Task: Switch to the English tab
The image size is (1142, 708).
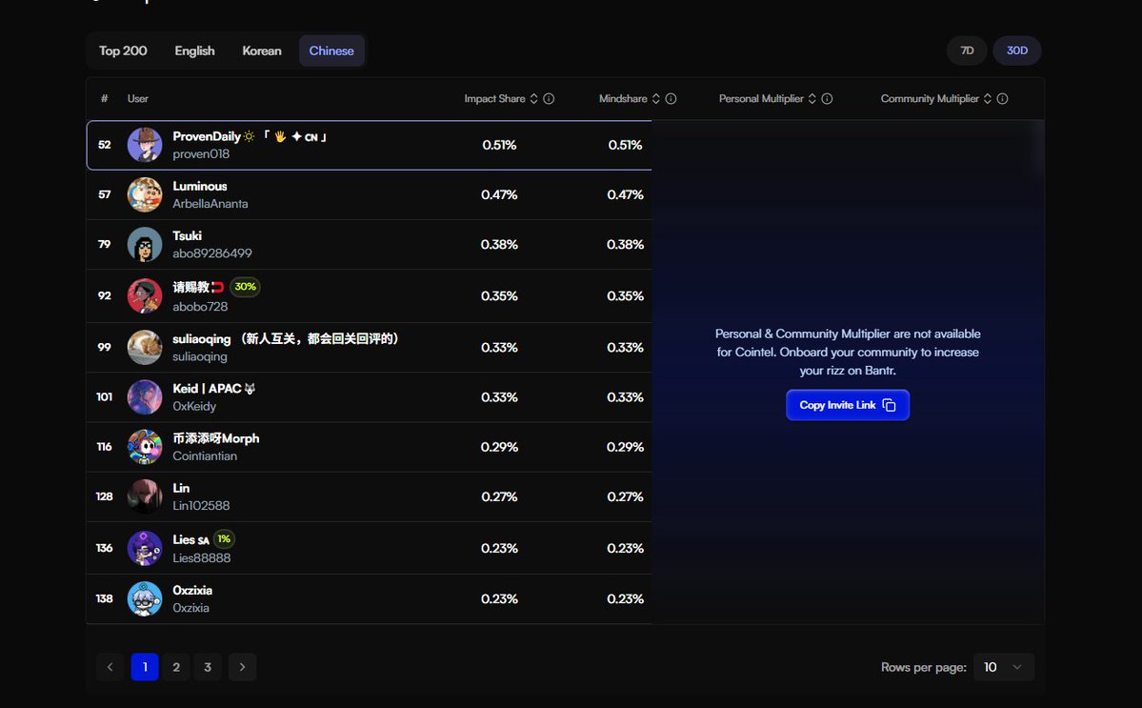Action: tap(194, 51)
